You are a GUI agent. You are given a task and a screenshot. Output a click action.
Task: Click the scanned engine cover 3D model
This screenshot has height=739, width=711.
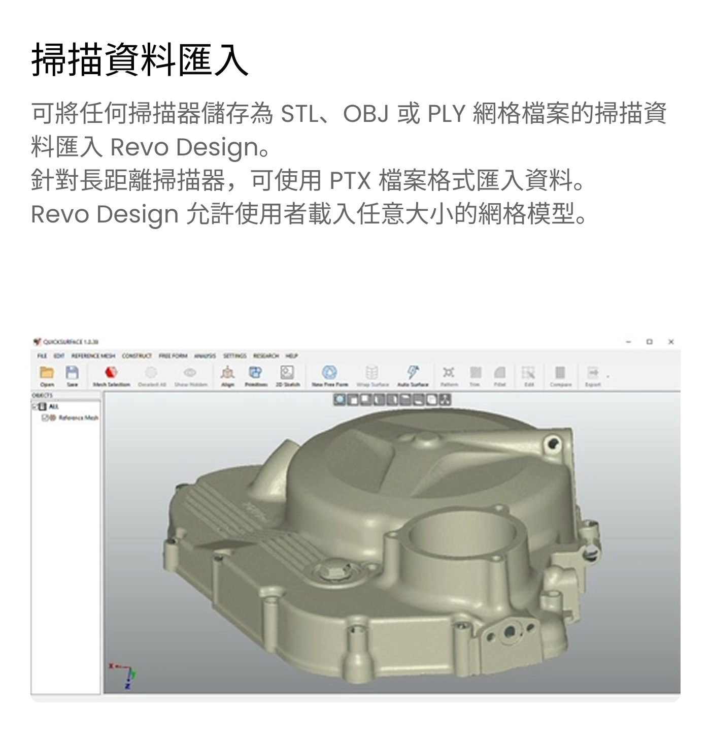pos(383,546)
